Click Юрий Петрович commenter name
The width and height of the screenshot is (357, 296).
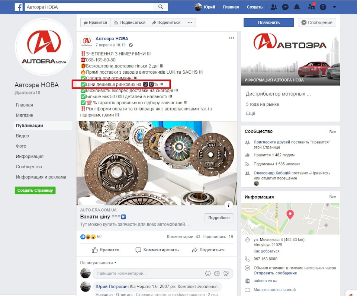click(x=112, y=286)
